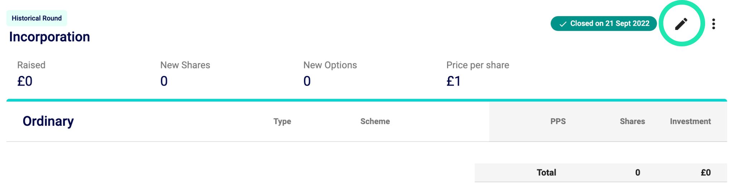Select the £0 raised amount
Viewport: 733px width, 189px height.
(25, 81)
